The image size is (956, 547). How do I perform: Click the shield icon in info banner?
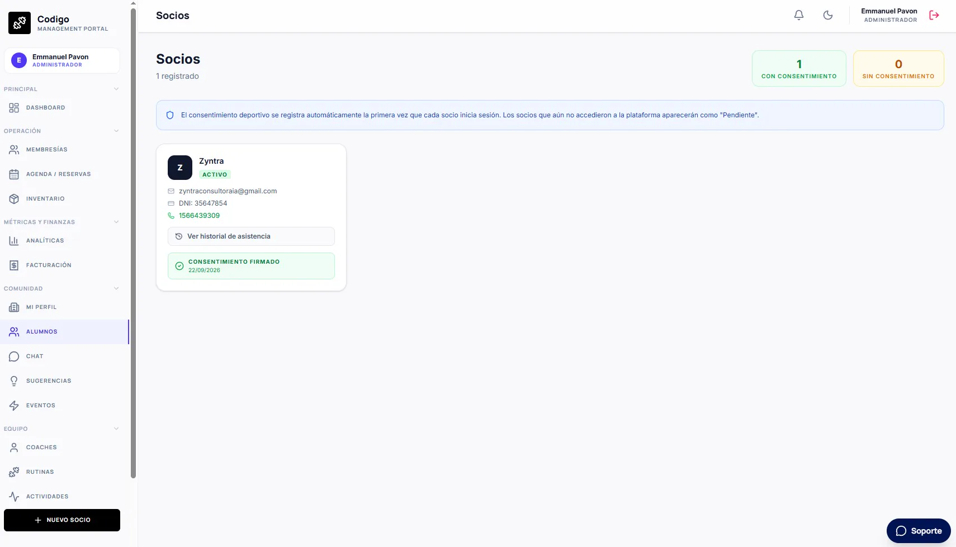tap(170, 115)
